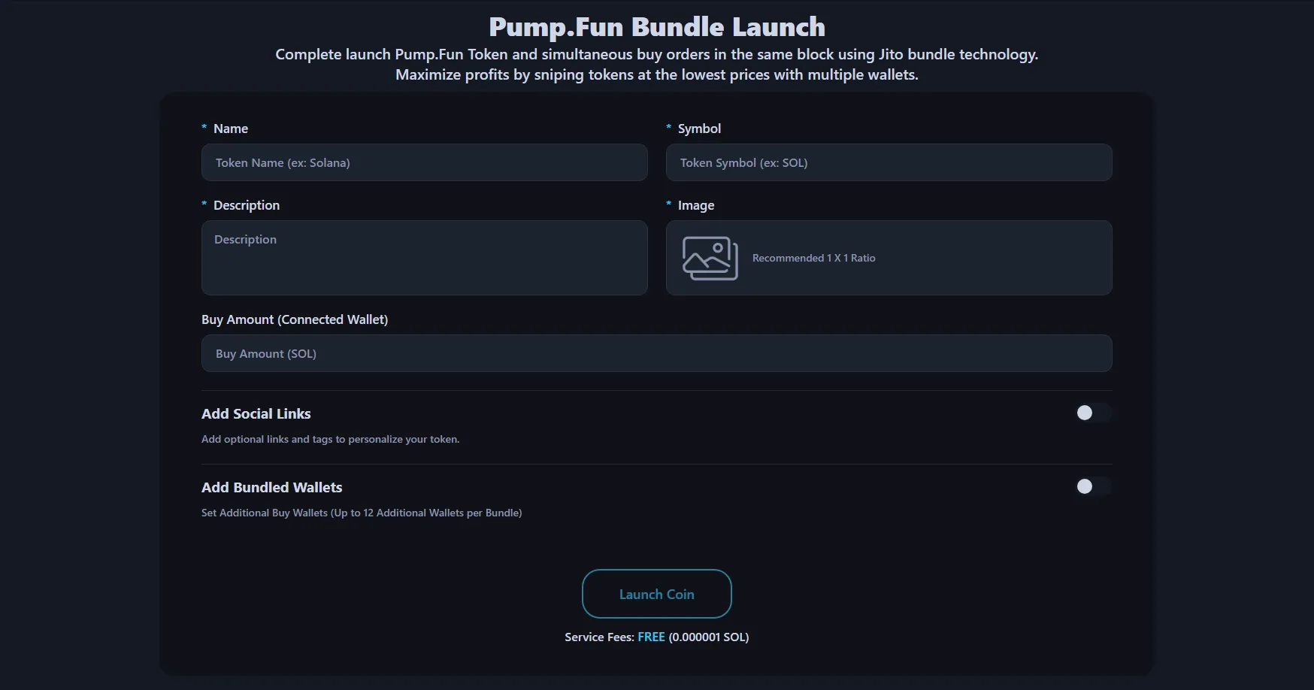1314x690 pixels.
Task: Click the Image field label
Action: click(x=696, y=205)
